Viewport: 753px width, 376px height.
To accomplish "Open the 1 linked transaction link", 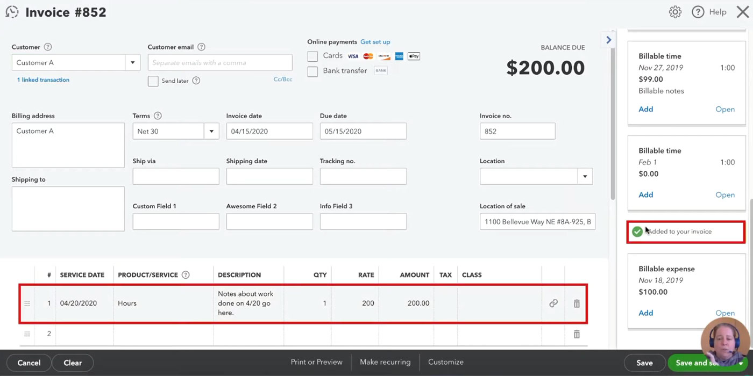I will (x=43, y=80).
